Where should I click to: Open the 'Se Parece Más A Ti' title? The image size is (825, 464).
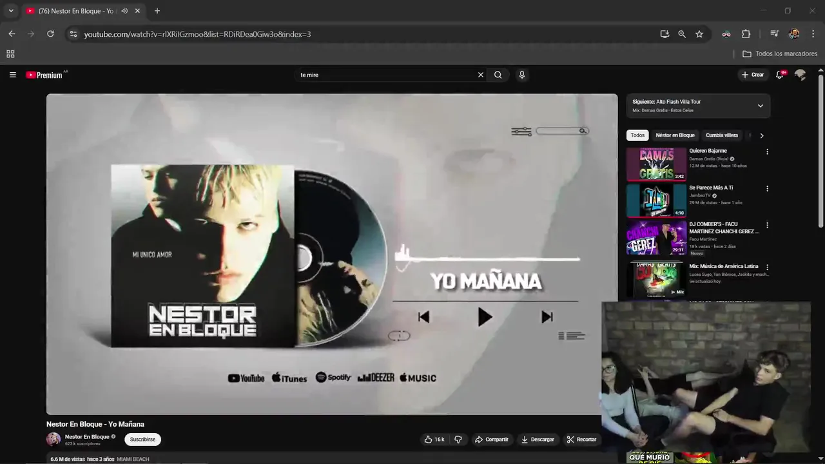point(711,188)
